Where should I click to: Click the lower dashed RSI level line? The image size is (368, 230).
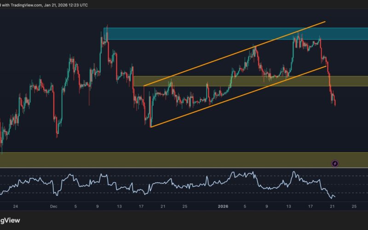coord(184,193)
